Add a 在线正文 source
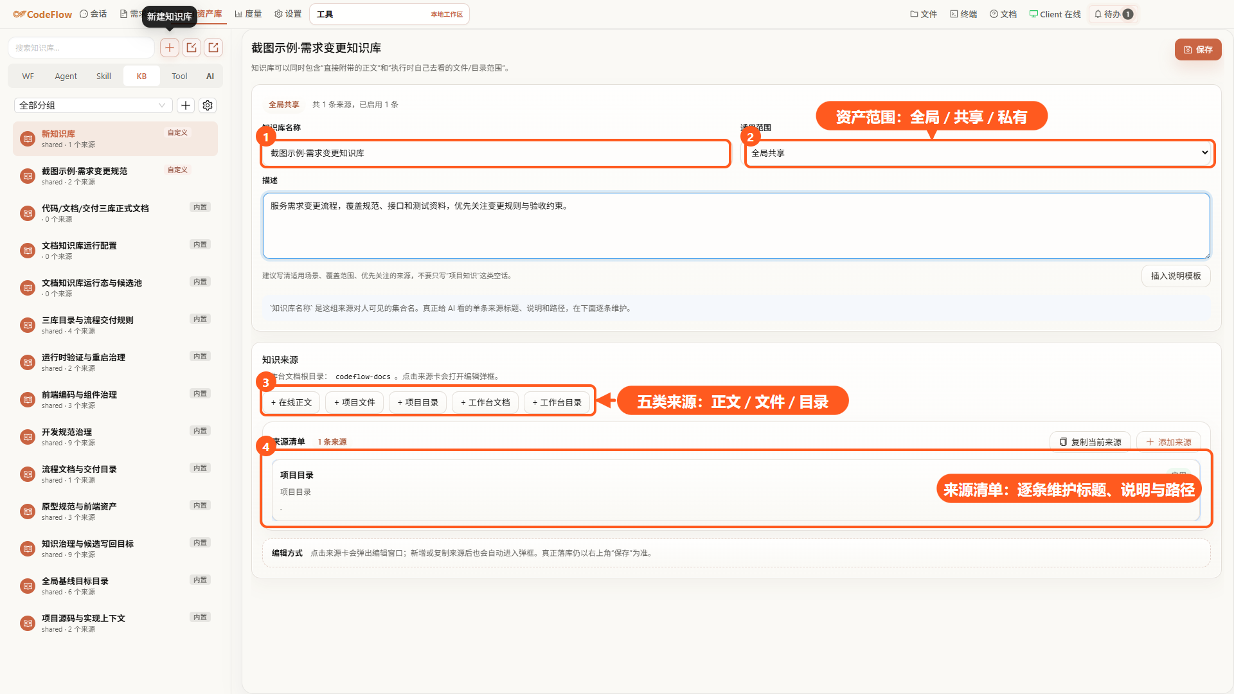The width and height of the screenshot is (1234, 694). click(x=291, y=402)
